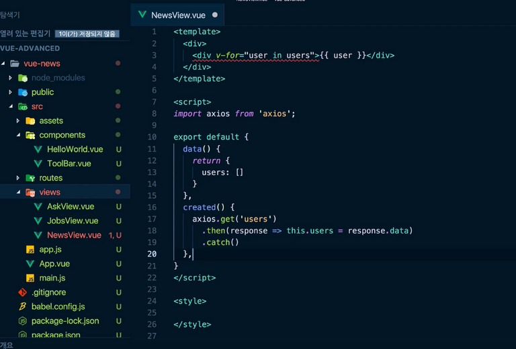Place cursor on the import axios line
The width and height of the screenshot is (516, 349).
234,113
